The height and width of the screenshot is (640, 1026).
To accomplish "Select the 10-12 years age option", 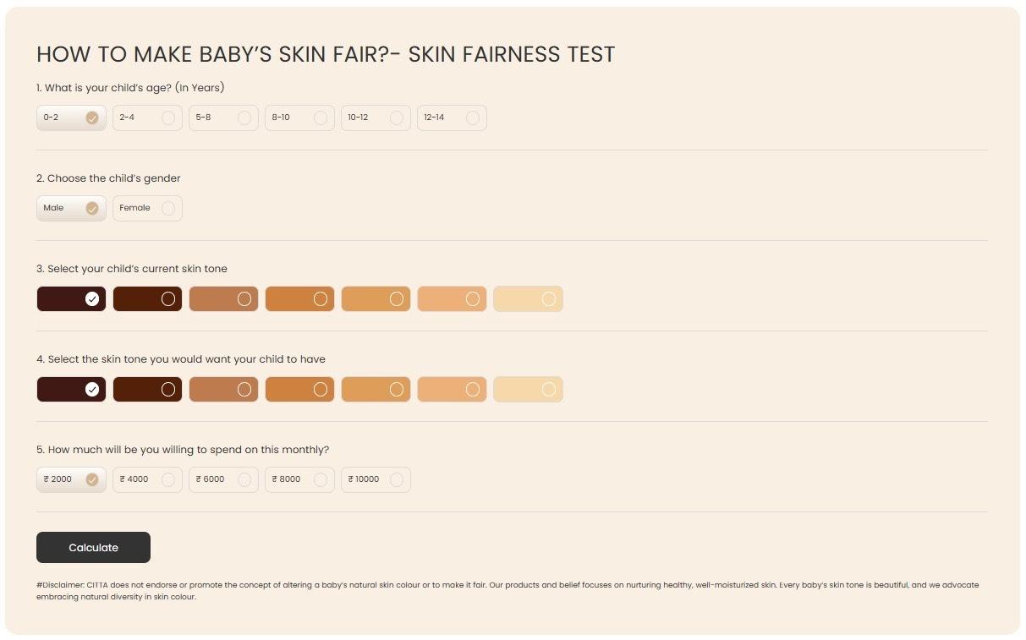I will [x=376, y=118].
